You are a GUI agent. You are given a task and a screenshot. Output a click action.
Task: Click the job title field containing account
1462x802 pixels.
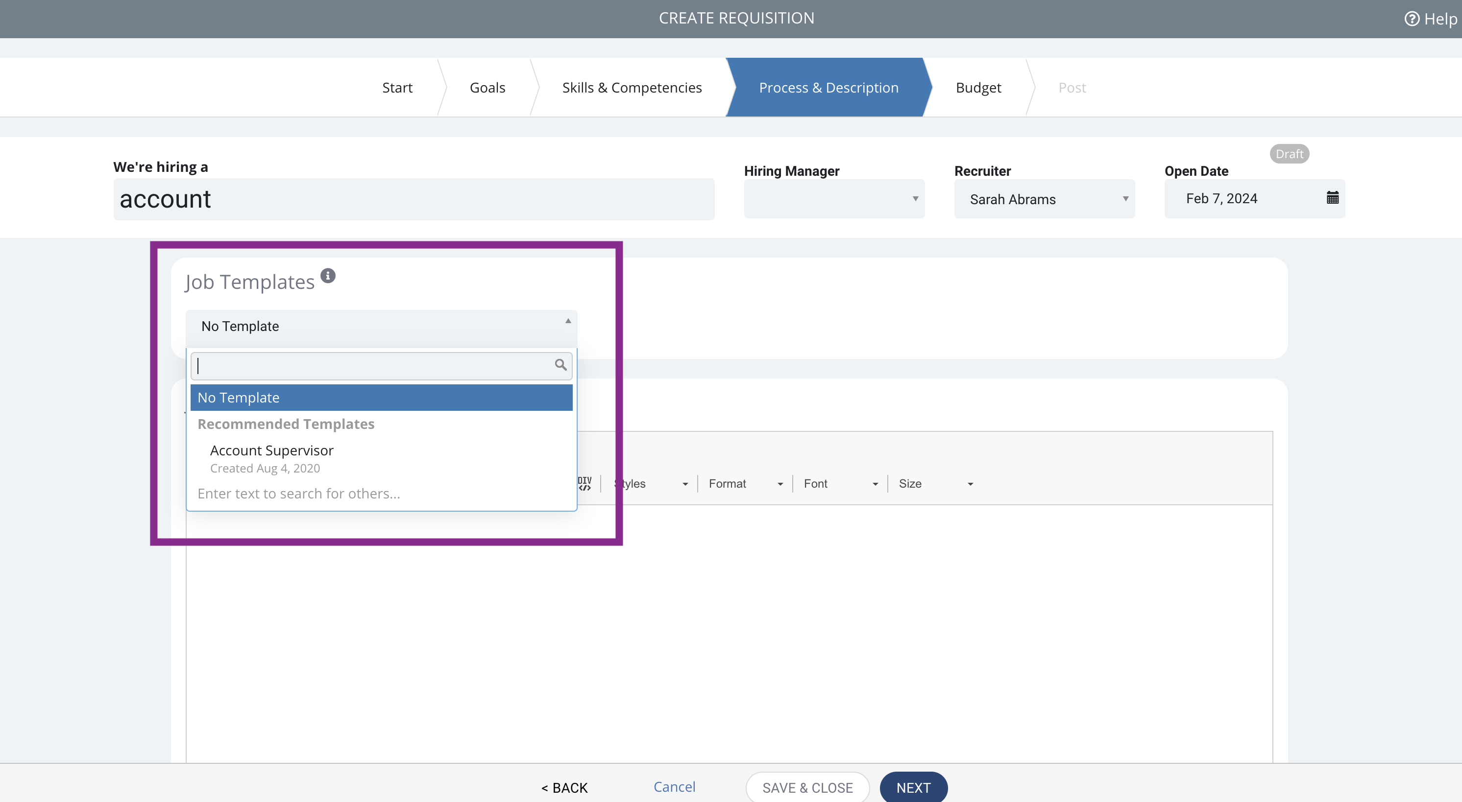tap(414, 199)
